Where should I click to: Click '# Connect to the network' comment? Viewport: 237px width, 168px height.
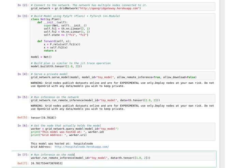click(x=89, y=5)
